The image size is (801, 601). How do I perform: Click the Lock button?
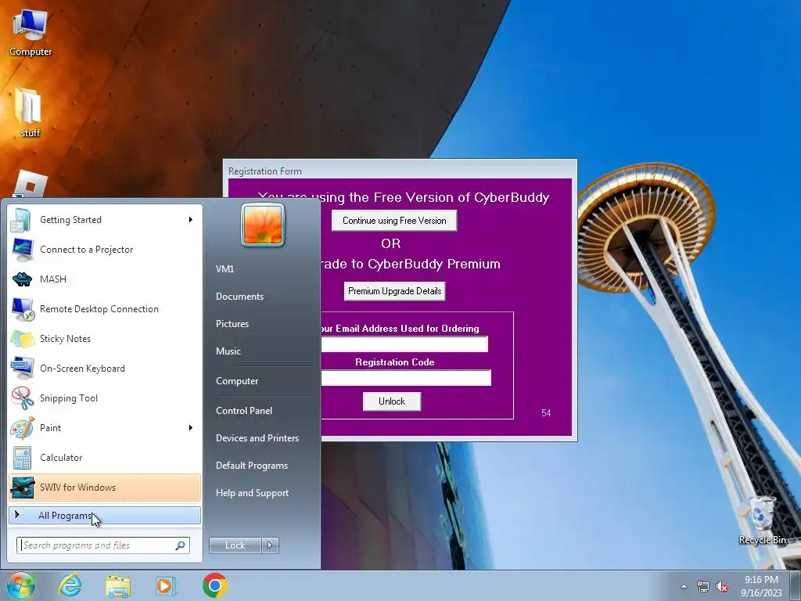pos(235,545)
